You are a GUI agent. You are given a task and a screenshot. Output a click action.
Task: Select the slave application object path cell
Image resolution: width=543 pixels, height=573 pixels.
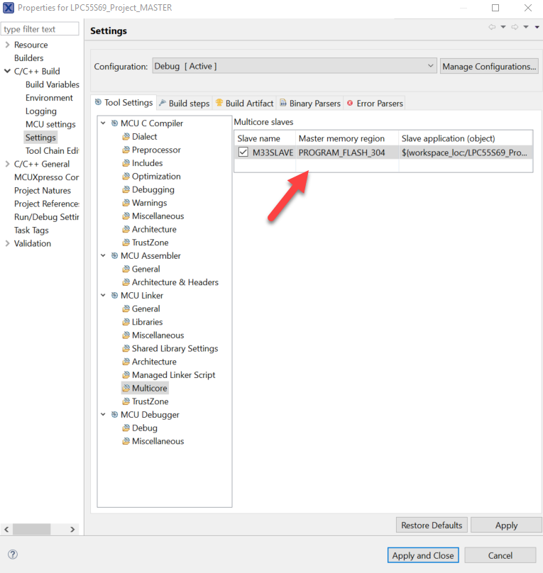tap(466, 152)
